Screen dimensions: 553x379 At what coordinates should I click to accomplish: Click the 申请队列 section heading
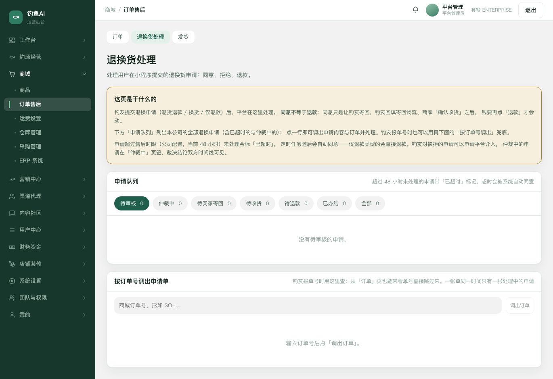tap(126, 181)
